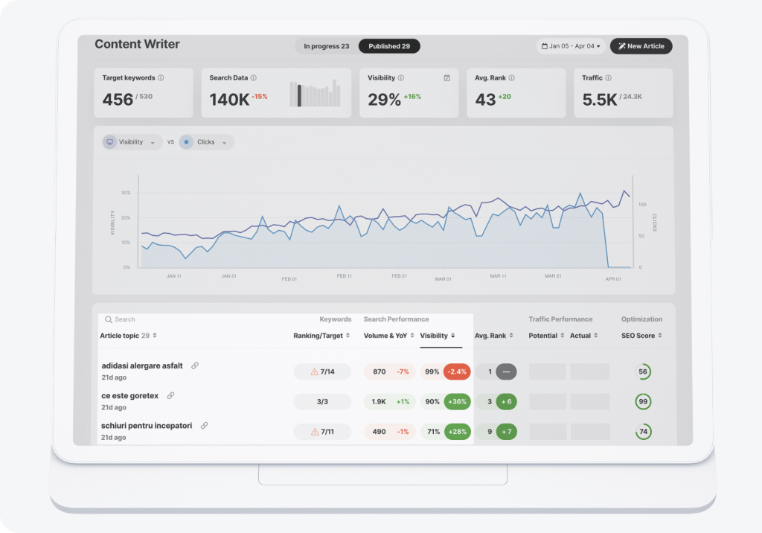The image size is (762, 533).
Task: Click info icon beside Search Data
Action: 254,78
